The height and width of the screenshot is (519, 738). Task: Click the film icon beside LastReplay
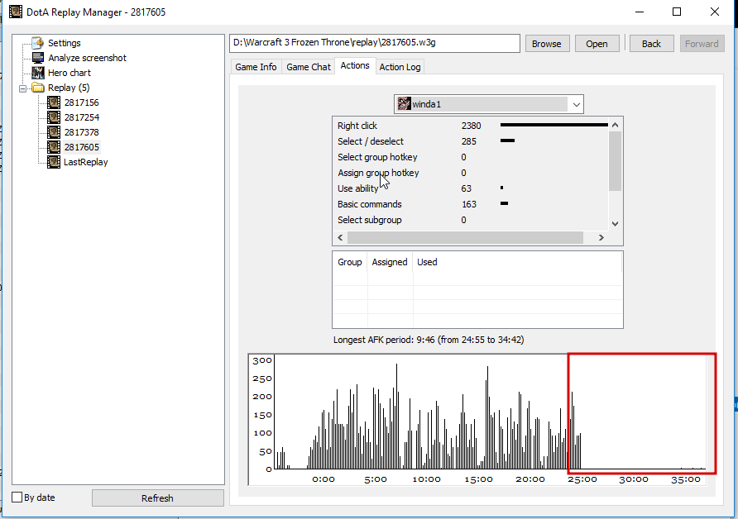coord(54,162)
